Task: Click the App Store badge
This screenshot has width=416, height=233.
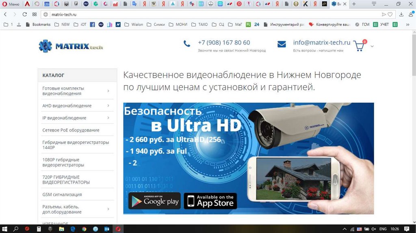Action: pyautogui.click(x=210, y=201)
